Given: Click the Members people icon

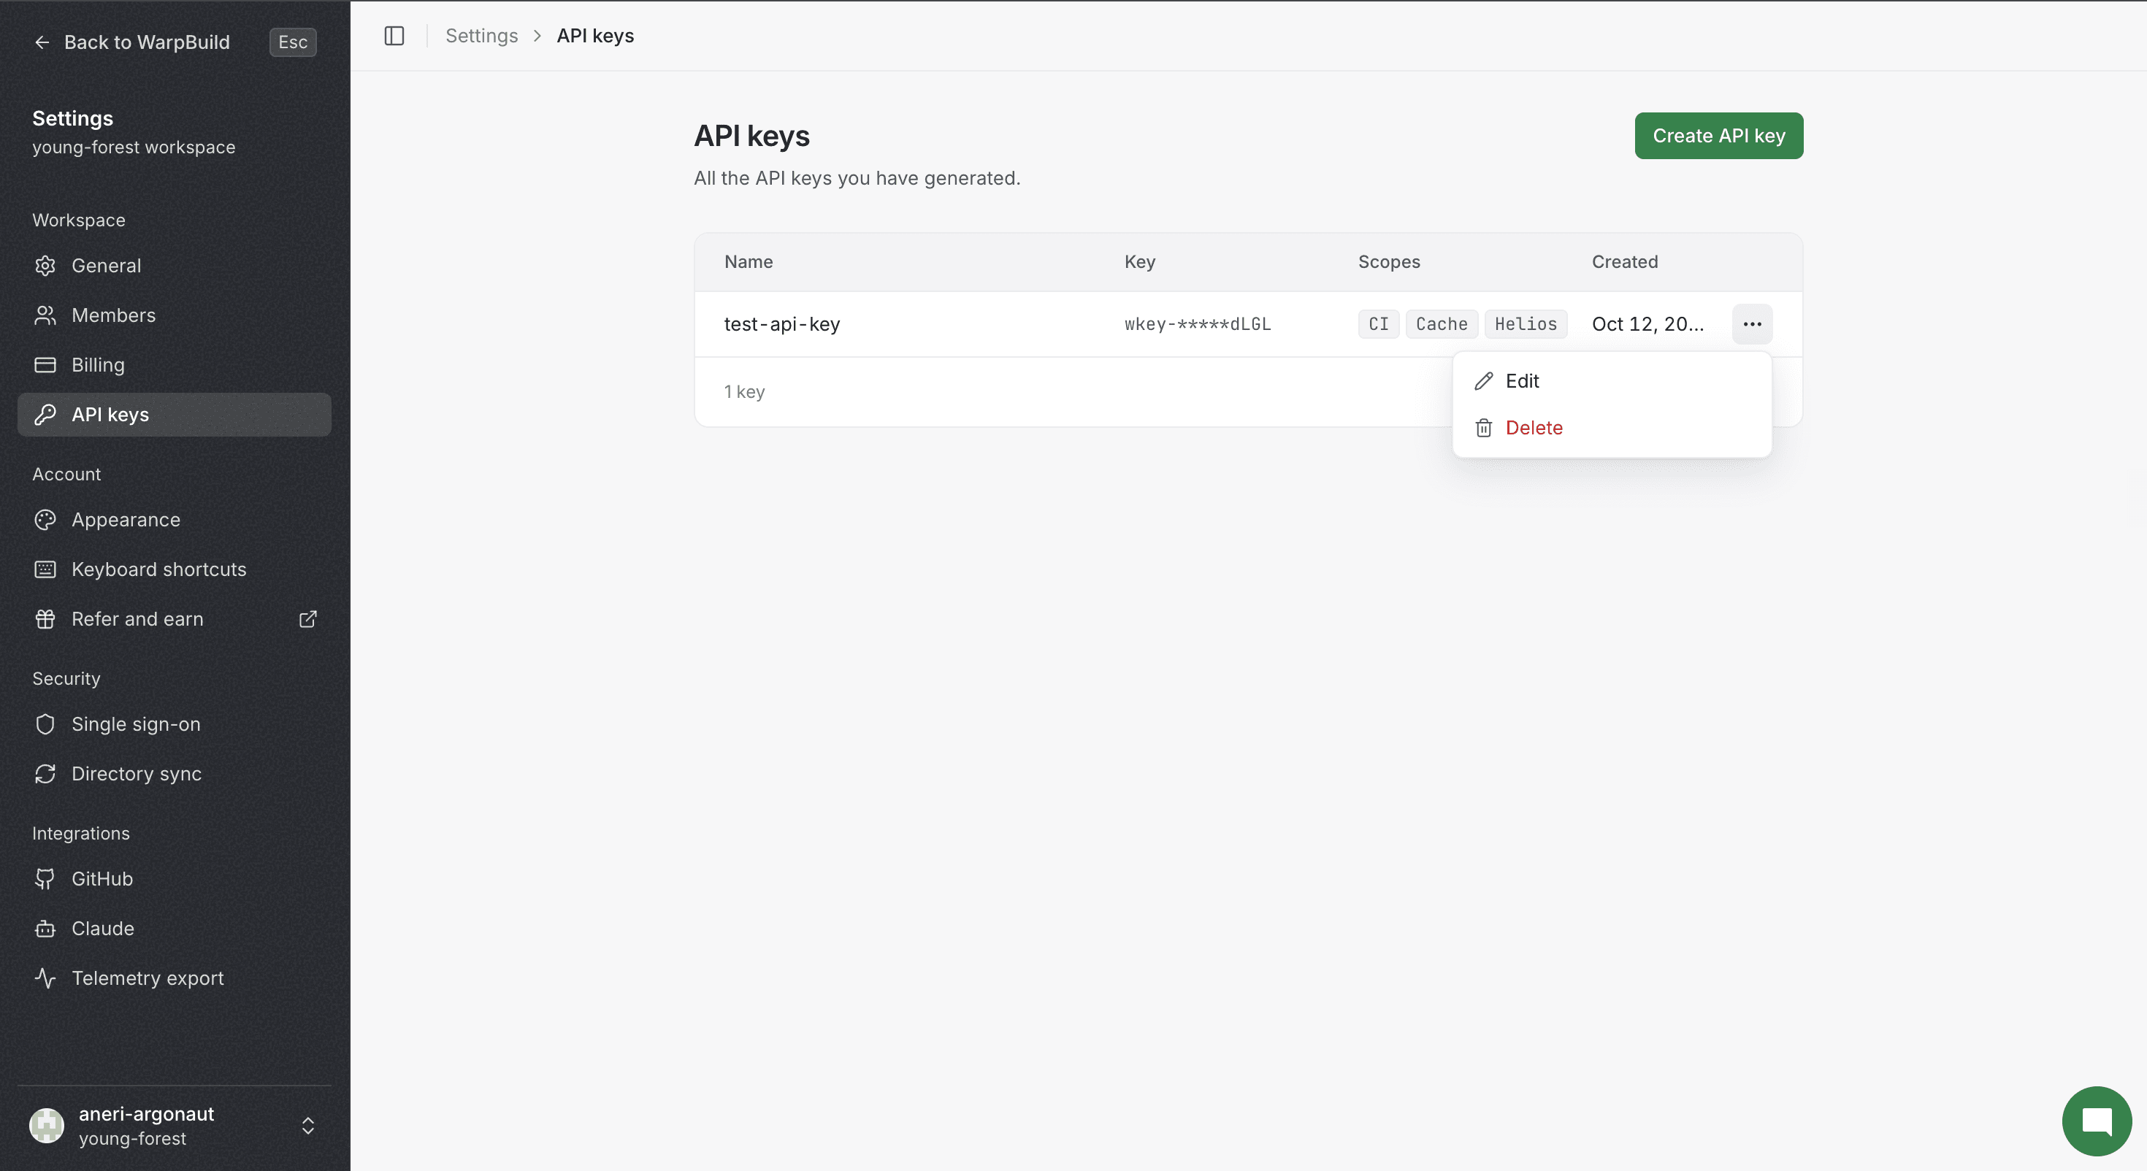Looking at the screenshot, I should tap(45, 315).
